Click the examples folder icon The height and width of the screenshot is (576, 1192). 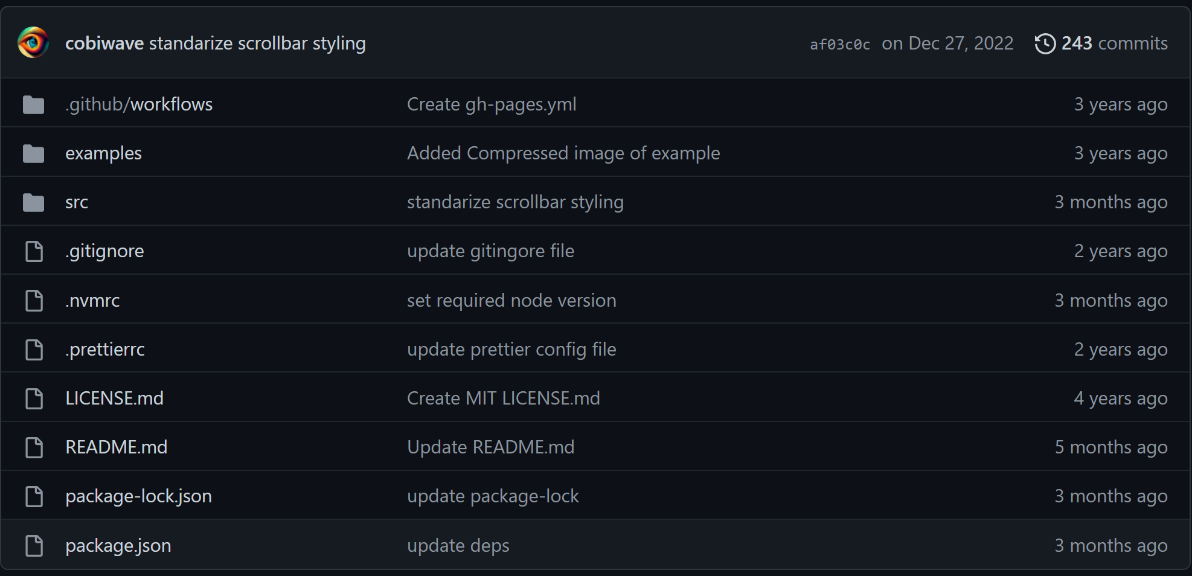click(x=34, y=153)
